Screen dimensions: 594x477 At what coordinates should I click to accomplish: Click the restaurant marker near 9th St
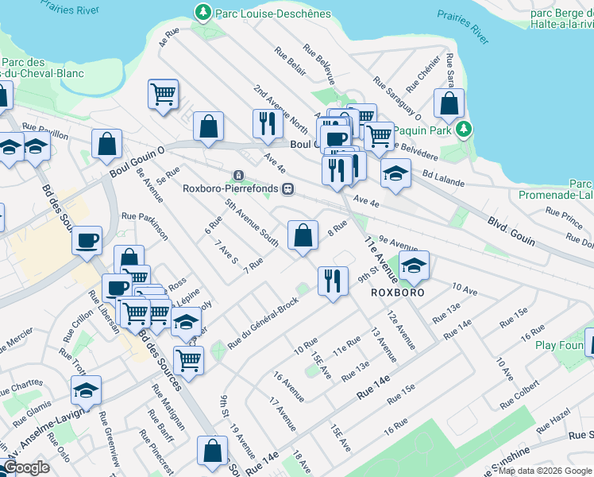[x=333, y=282]
